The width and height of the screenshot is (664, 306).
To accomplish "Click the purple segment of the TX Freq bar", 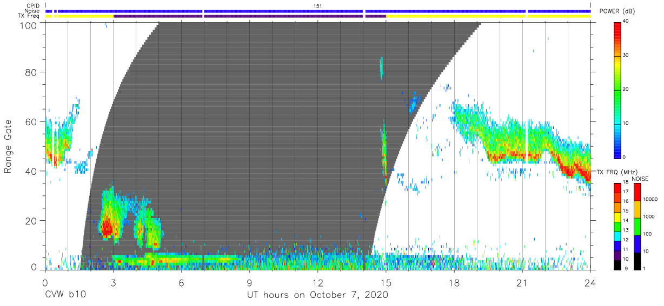I will point(250,16).
